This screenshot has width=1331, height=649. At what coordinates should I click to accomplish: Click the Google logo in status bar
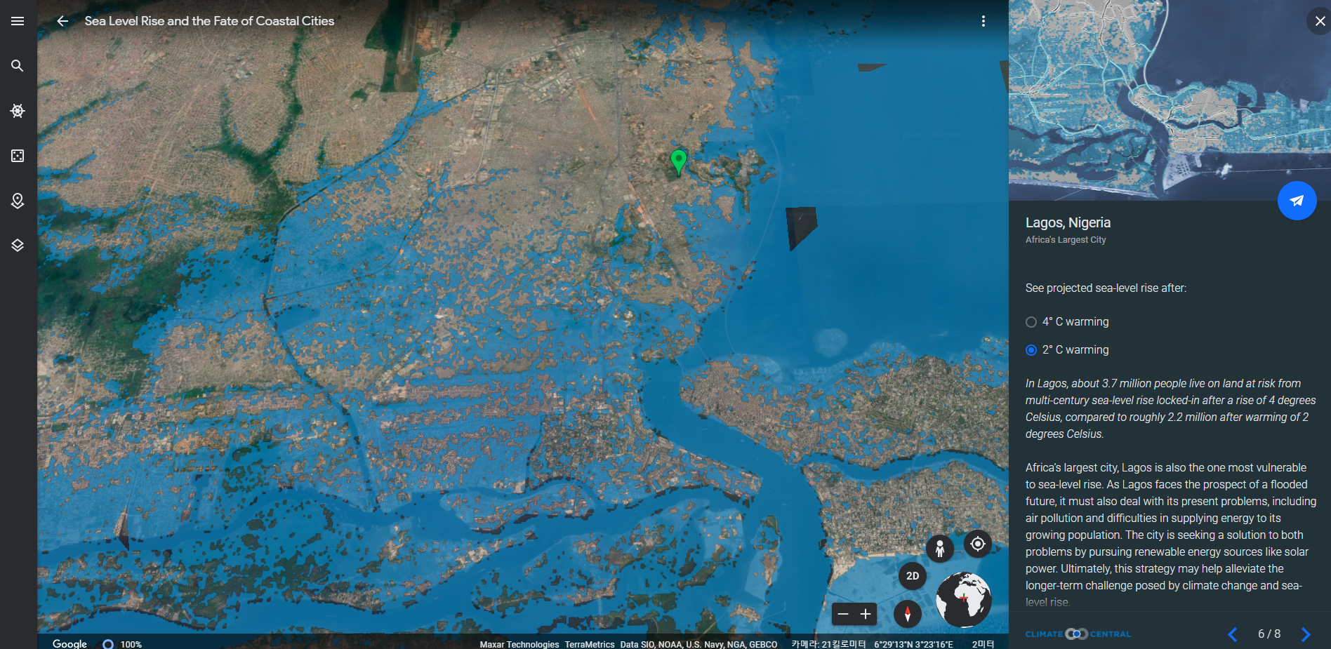coord(69,643)
